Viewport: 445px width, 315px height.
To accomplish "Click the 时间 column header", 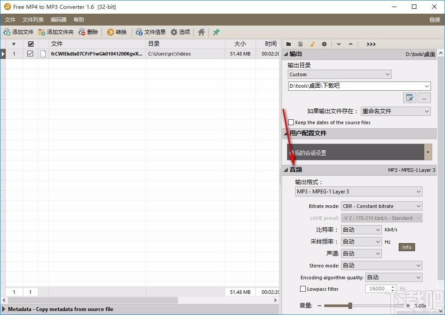I will [x=267, y=44].
